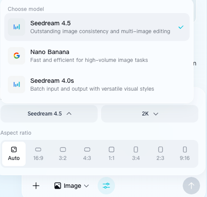Select the 2:3 aspect ratio

pyautogui.click(x=160, y=154)
